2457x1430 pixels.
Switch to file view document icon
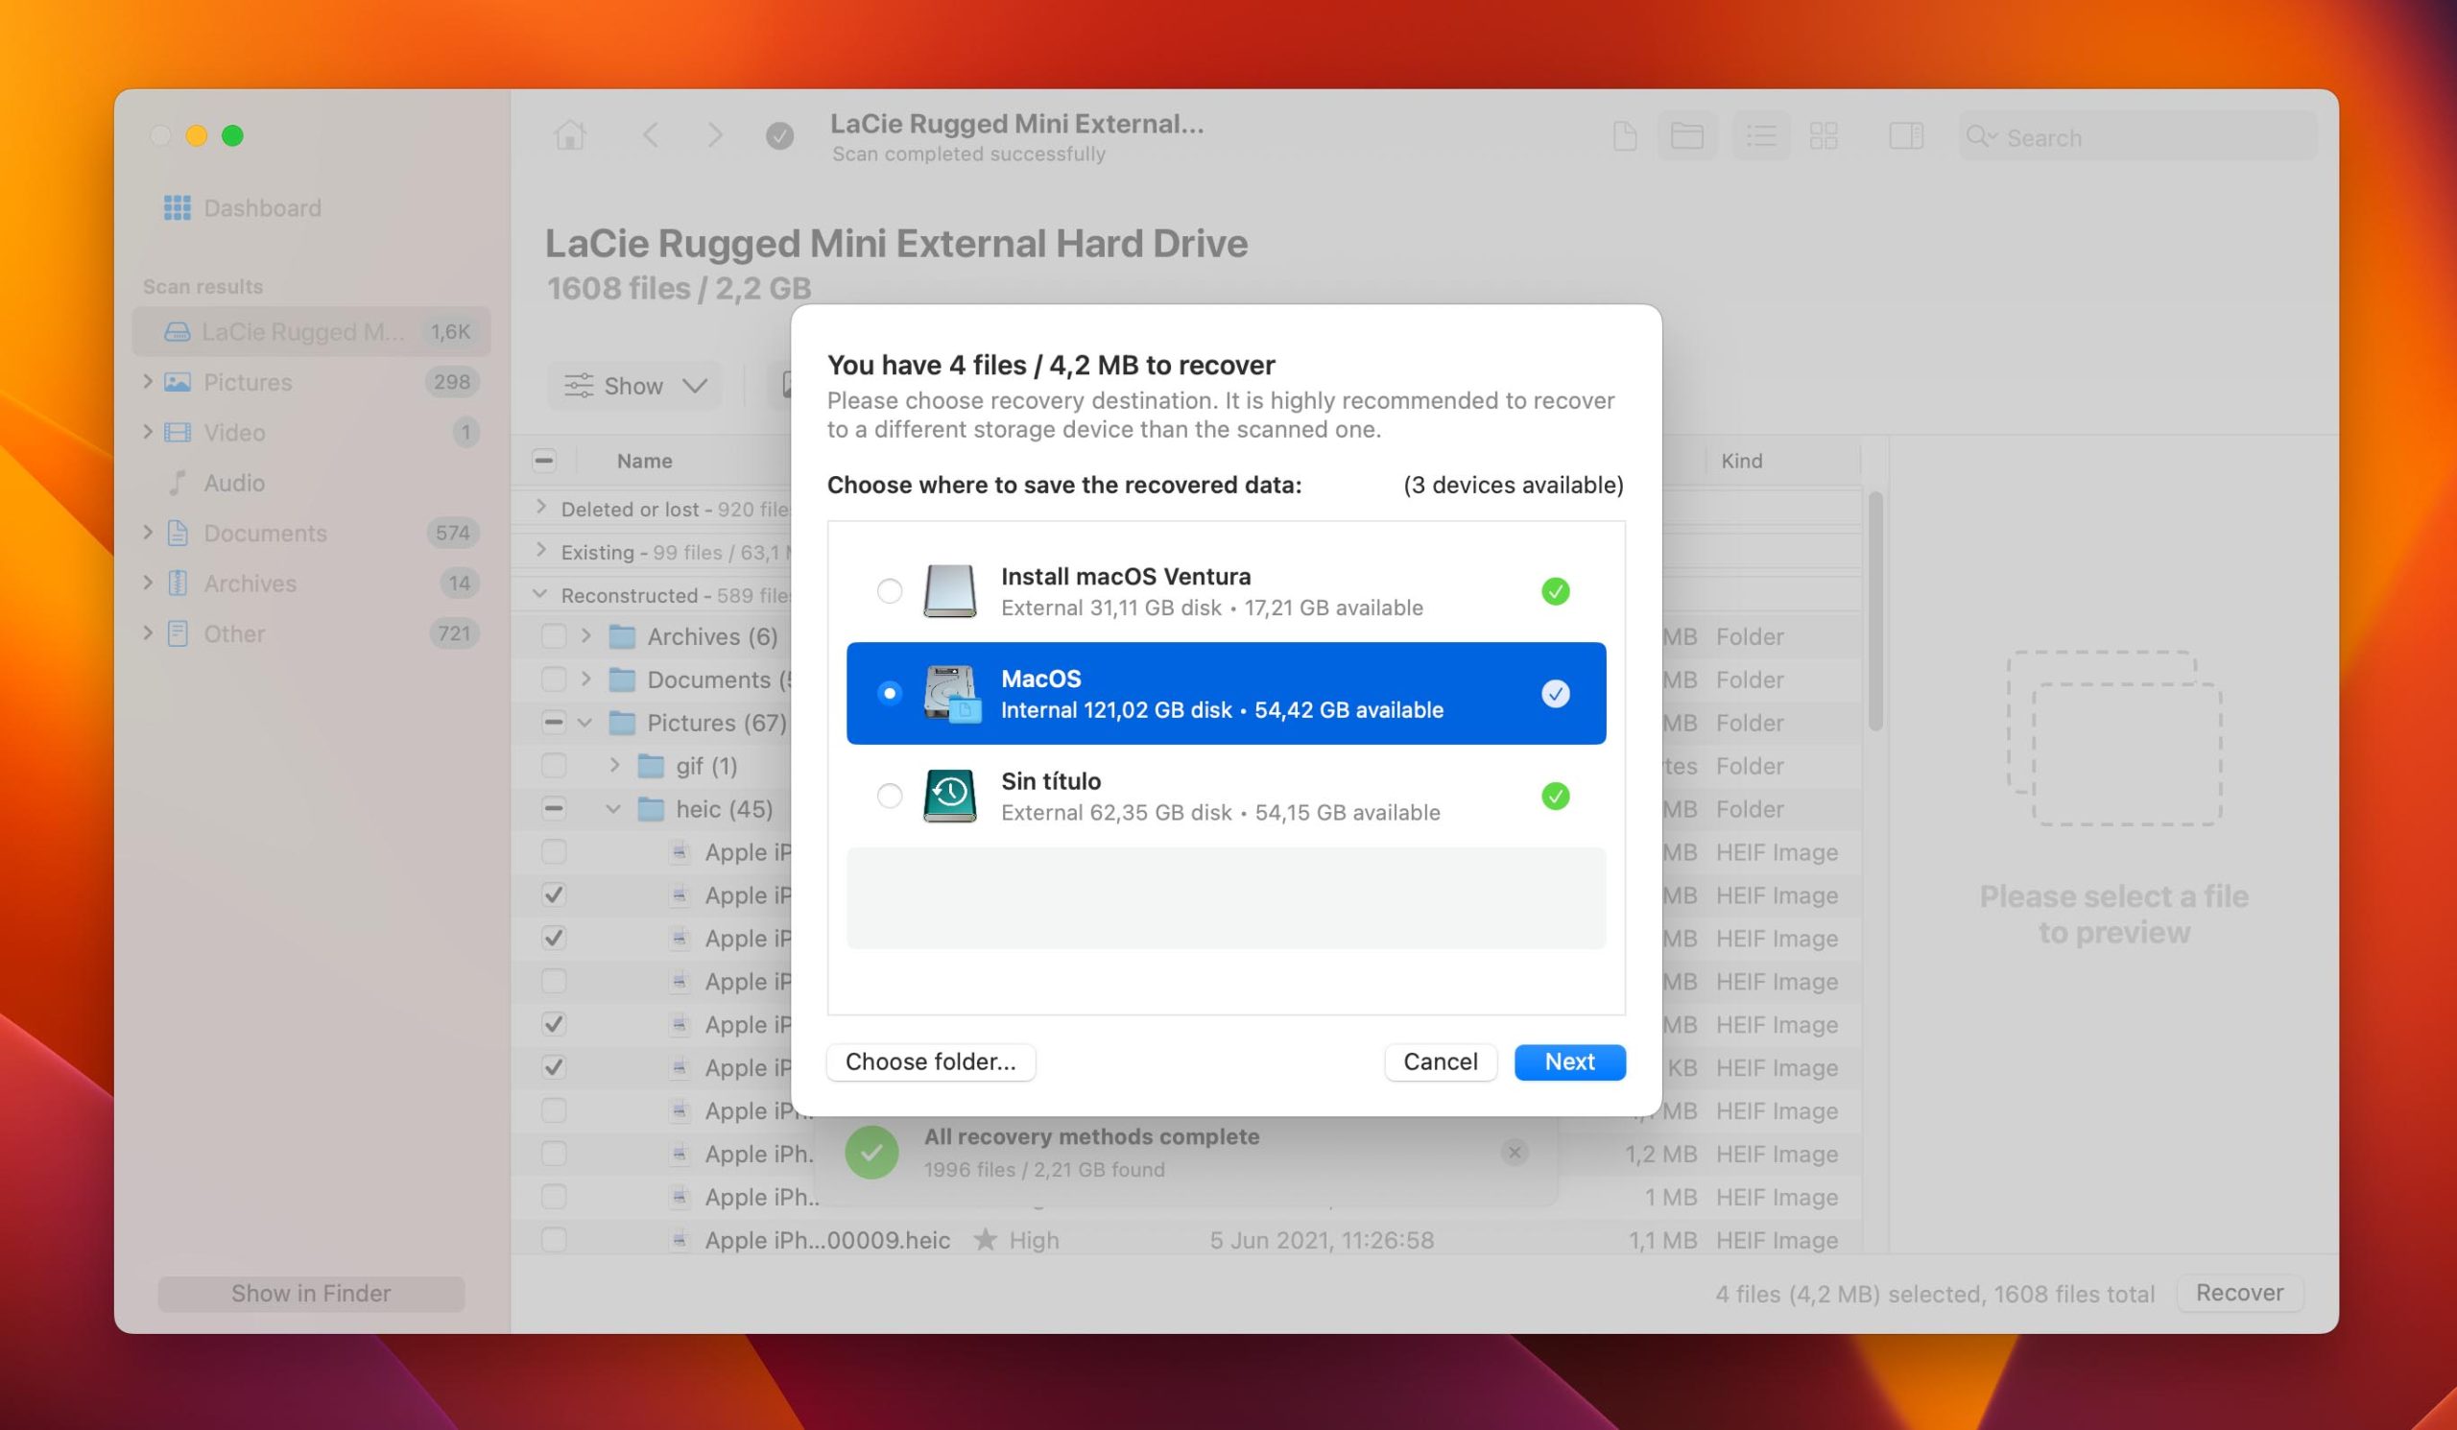coord(1624,135)
